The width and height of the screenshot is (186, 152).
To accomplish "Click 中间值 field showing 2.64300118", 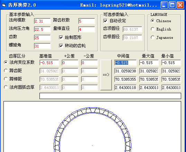I will click(125, 88).
